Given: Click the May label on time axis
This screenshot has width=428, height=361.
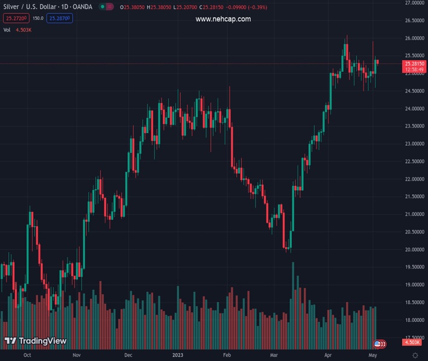Looking at the screenshot, I should click(x=373, y=356).
